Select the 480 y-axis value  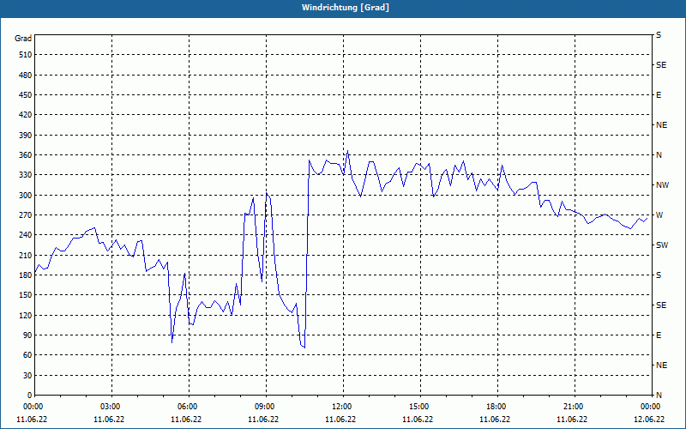coord(26,76)
